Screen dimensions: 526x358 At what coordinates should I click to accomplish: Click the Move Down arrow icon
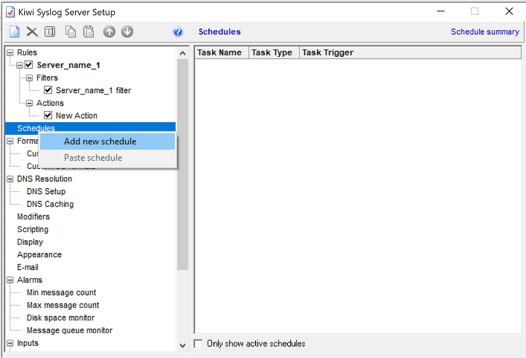click(127, 32)
